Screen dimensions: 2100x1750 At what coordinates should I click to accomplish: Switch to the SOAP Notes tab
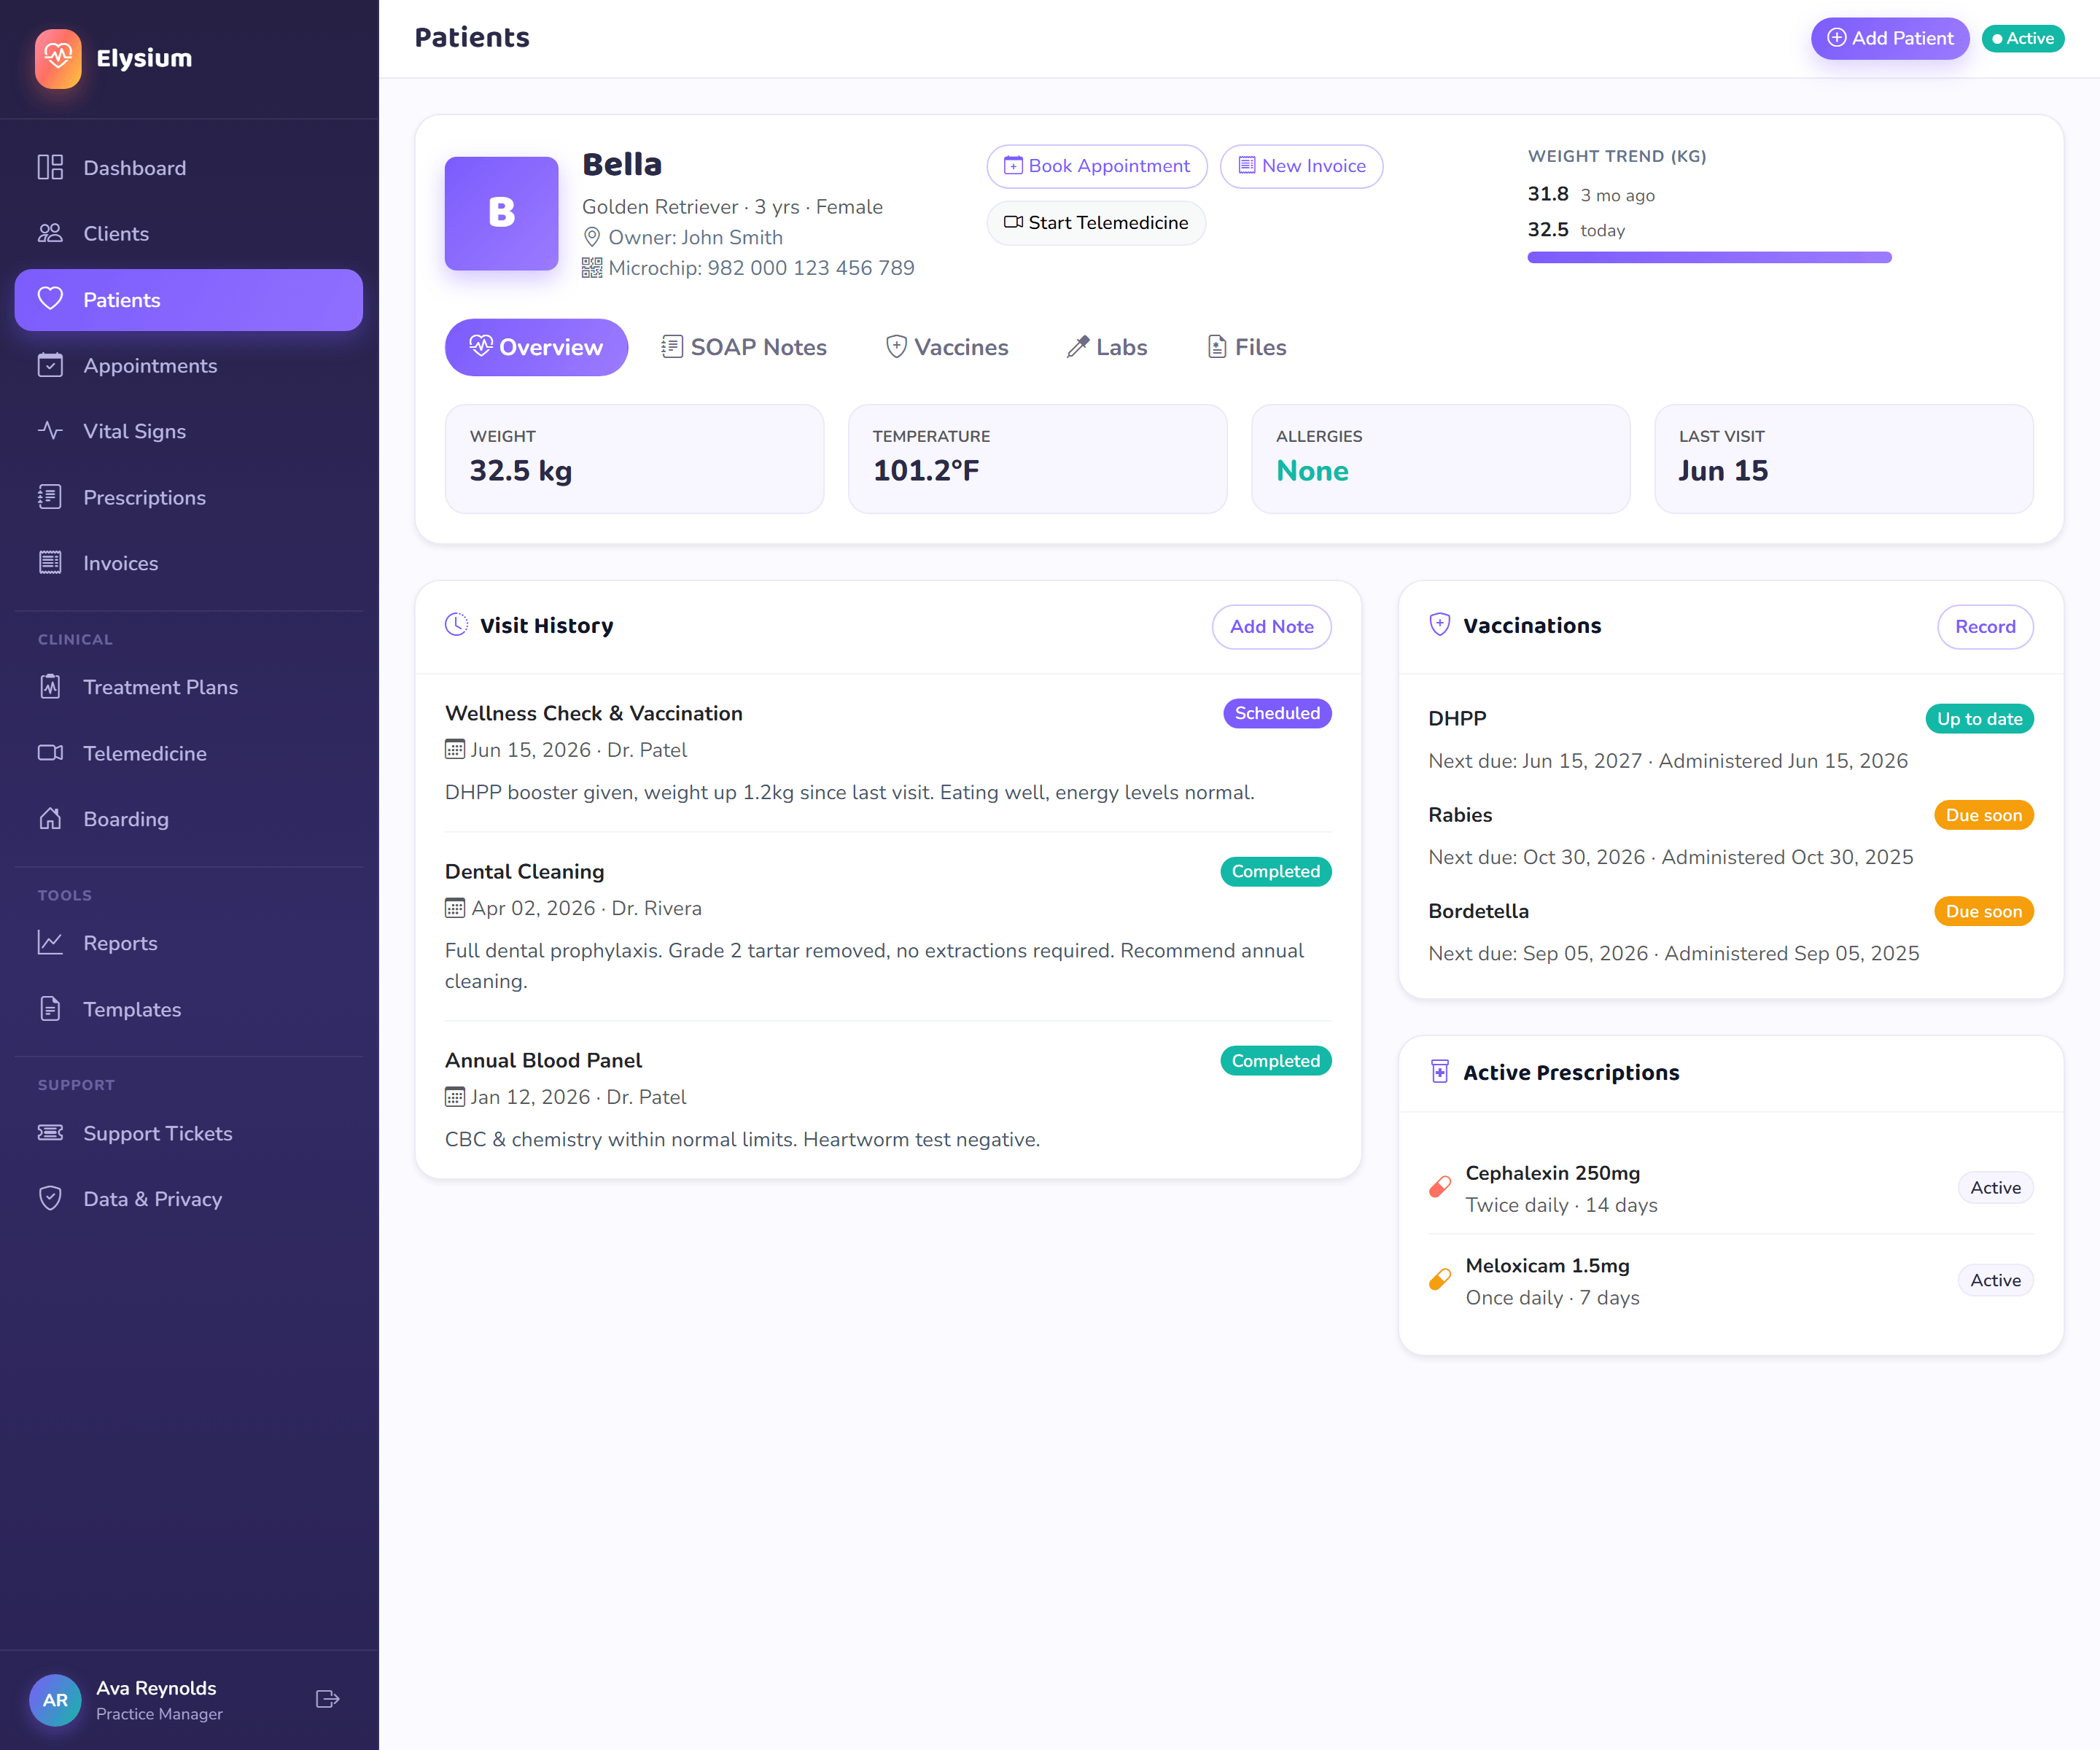click(744, 347)
